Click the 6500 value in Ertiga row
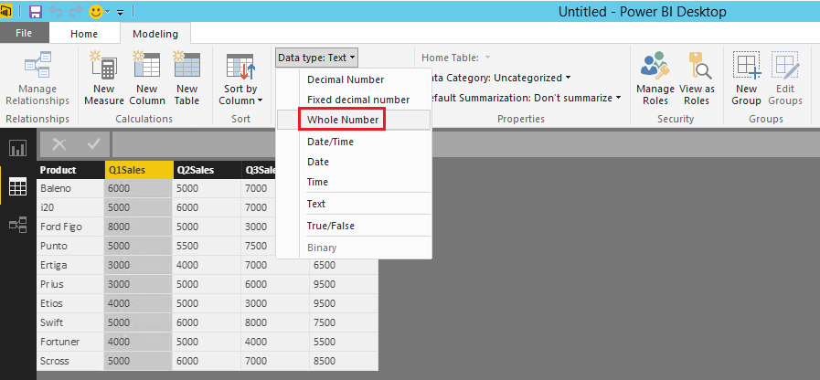820x380 pixels. (344, 265)
